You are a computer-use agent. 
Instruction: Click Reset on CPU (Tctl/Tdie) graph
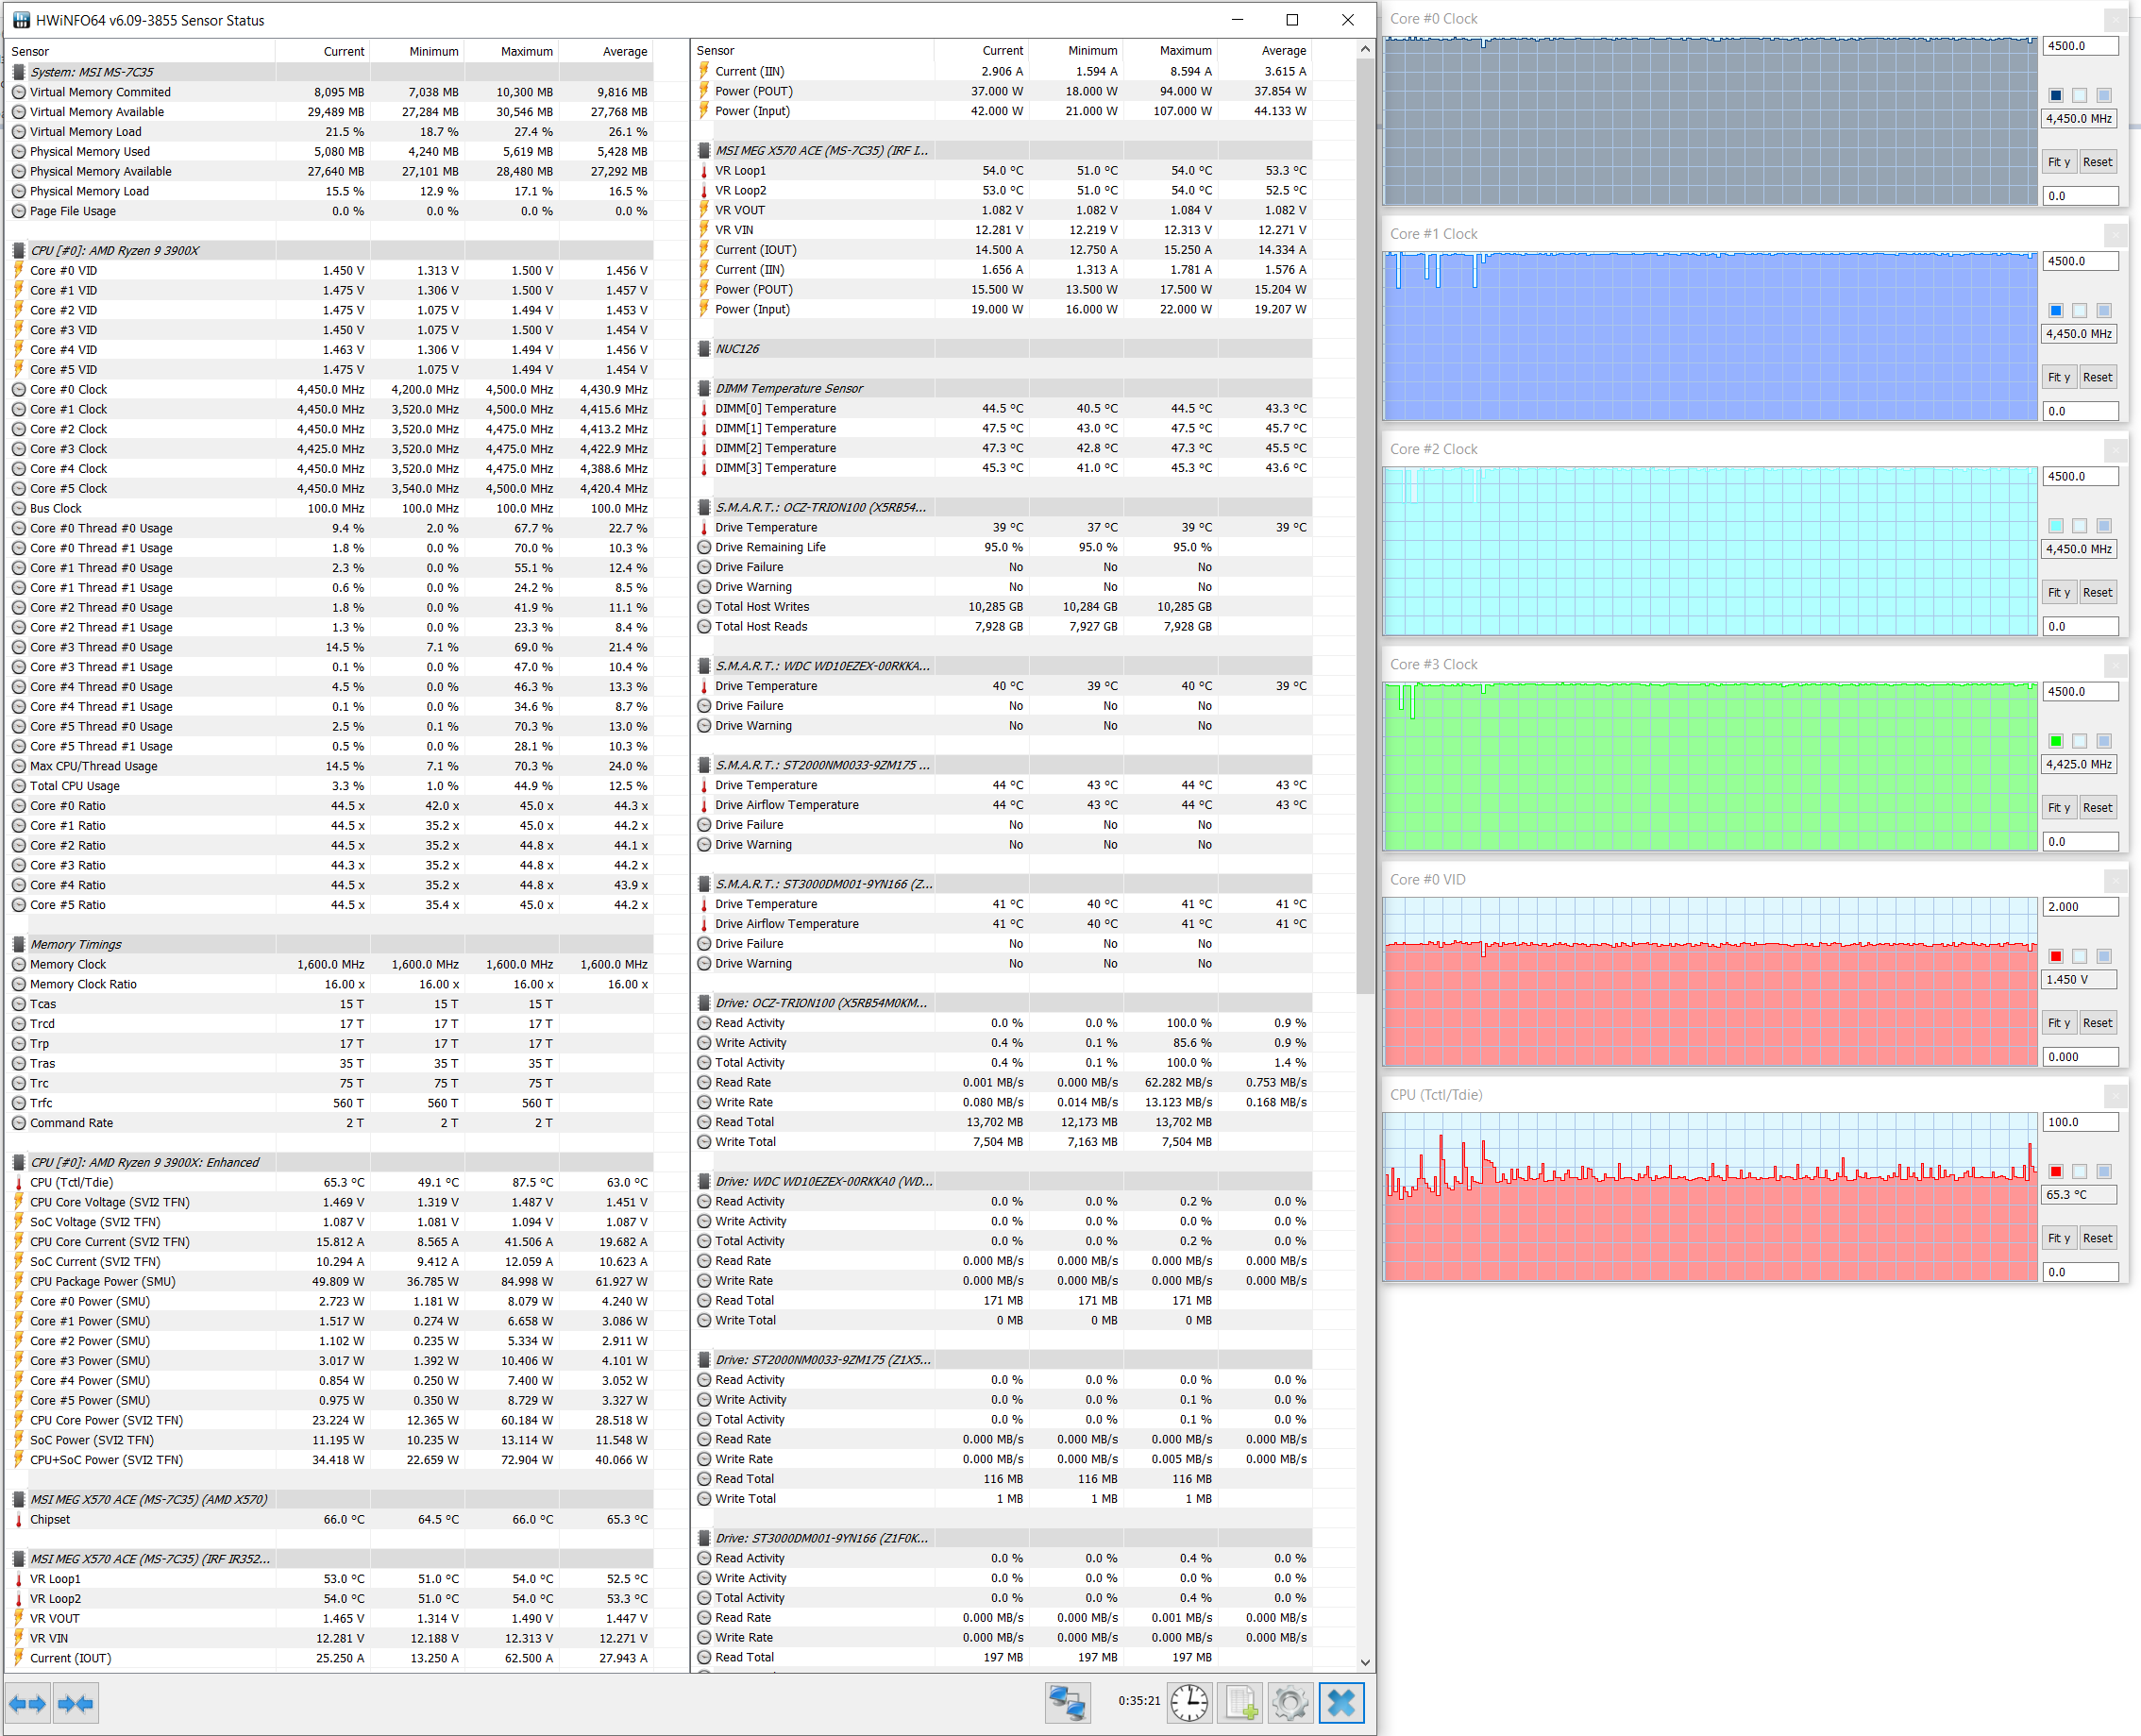2097,1238
